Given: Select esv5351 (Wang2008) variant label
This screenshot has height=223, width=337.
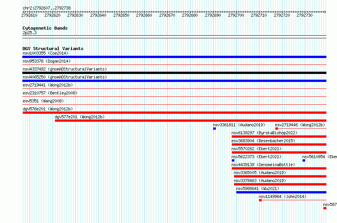Looking at the screenshot, I should point(43,101).
